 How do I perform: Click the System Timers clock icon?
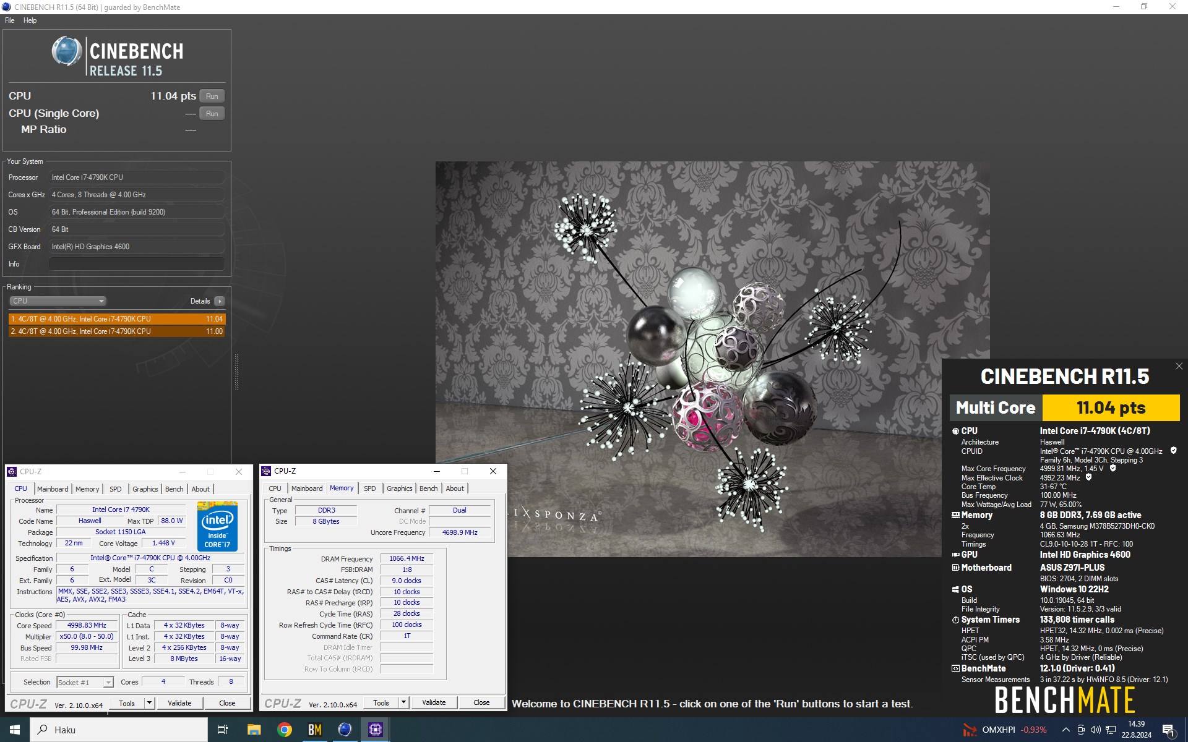click(955, 620)
